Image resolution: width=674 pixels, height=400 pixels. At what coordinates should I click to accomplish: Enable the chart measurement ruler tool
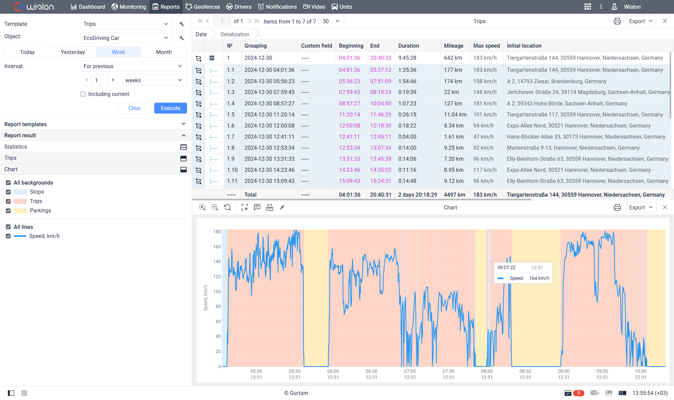[270, 207]
